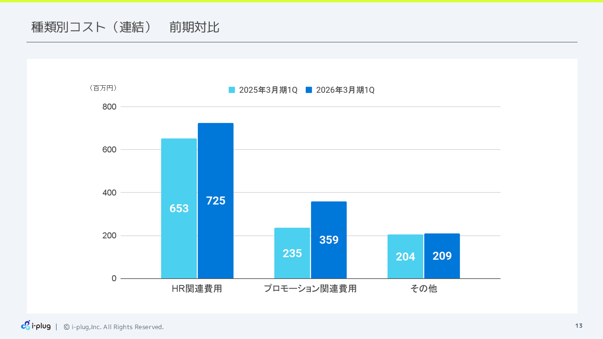The height and width of the screenshot is (339, 603).
Task: Click the page number 13
Action: click(579, 325)
